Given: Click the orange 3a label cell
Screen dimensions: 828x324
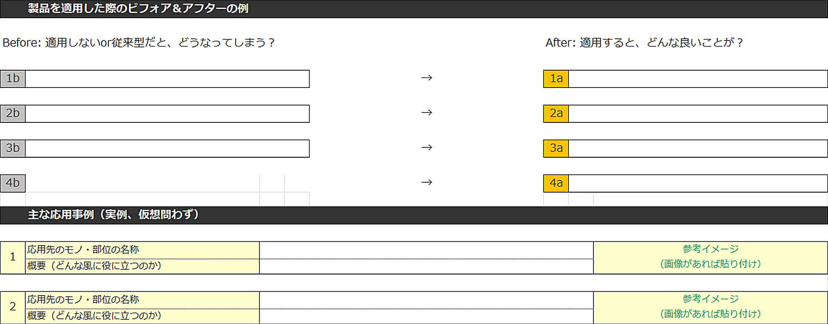Looking at the screenshot, I should coord(556,149).
